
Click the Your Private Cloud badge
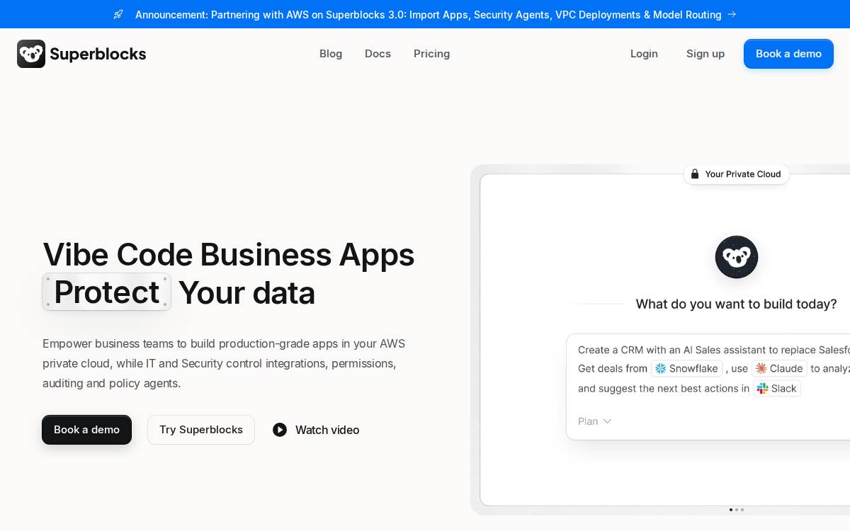[737, 174]
